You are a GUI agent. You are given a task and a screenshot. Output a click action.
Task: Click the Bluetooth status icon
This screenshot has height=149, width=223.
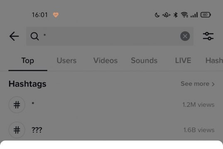coord(176,15)
